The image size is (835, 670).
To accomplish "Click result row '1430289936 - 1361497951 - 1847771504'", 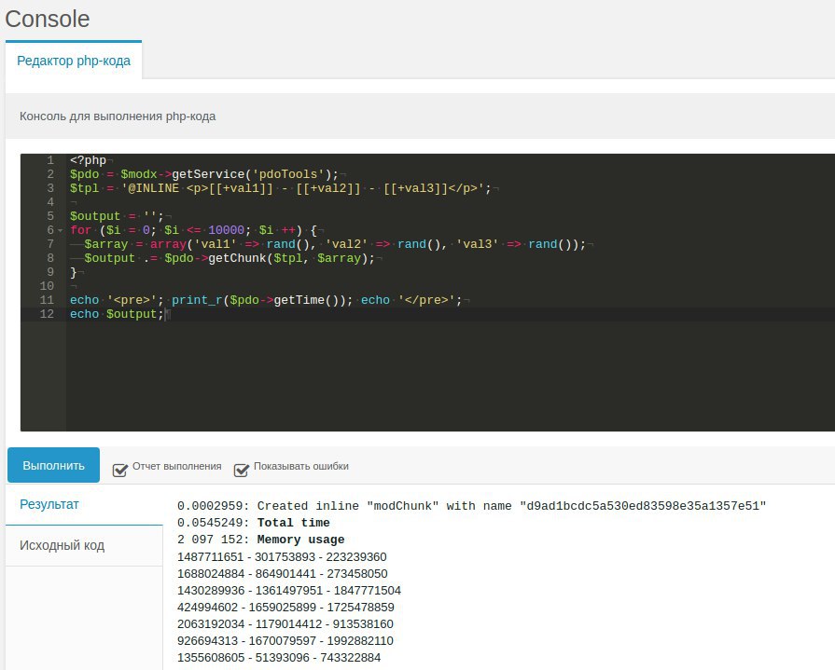I will pyautogui.click(x=289, y=590).
